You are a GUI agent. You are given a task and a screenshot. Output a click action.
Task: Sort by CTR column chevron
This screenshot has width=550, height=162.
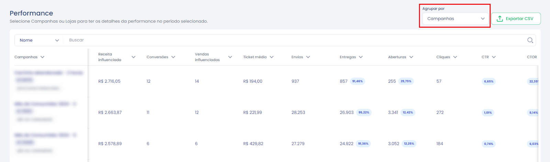coord(494,57)
